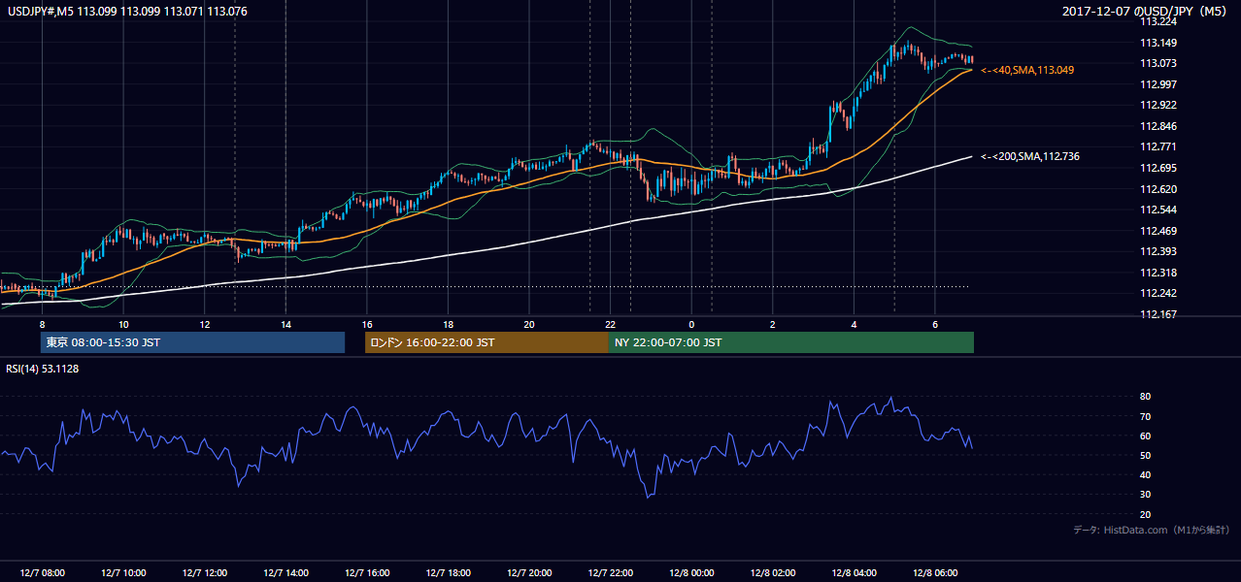This screenshot has height=582, width=1241.
Task: Click bottom time label 12/8 00:00
Action: point(691,573)
